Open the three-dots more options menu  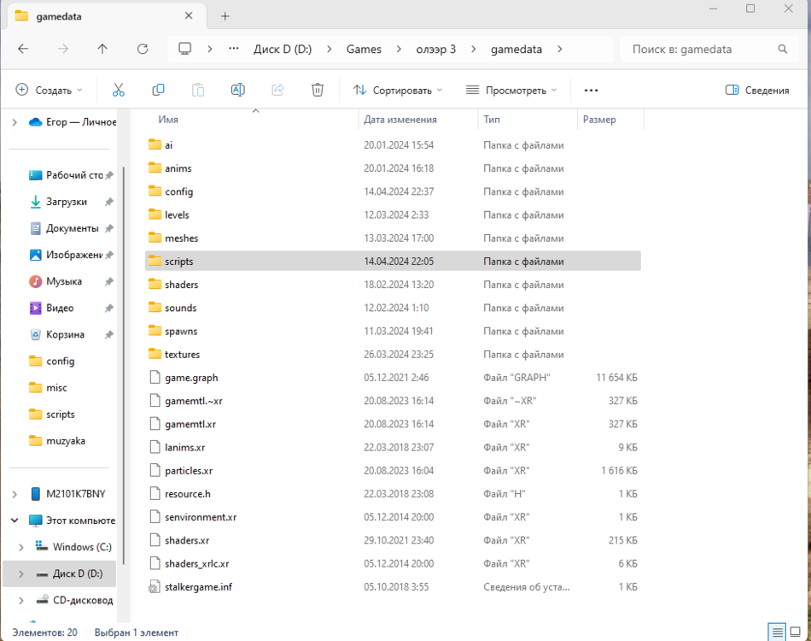point(591,90)
